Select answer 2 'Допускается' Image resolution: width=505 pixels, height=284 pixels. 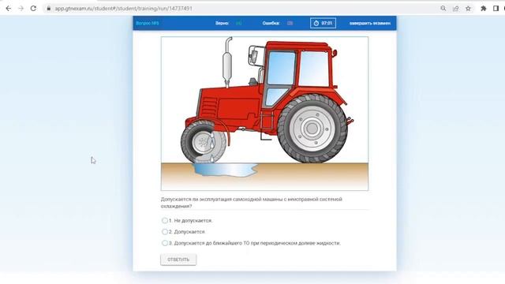pos(165,232)
